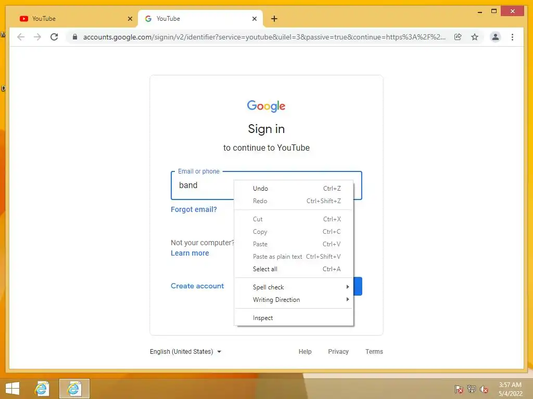533x399 pixels.
Task: Open the Terms footer link
Action: [374, 352]
